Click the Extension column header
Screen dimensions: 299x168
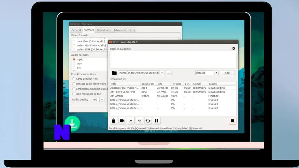[148, 84]
